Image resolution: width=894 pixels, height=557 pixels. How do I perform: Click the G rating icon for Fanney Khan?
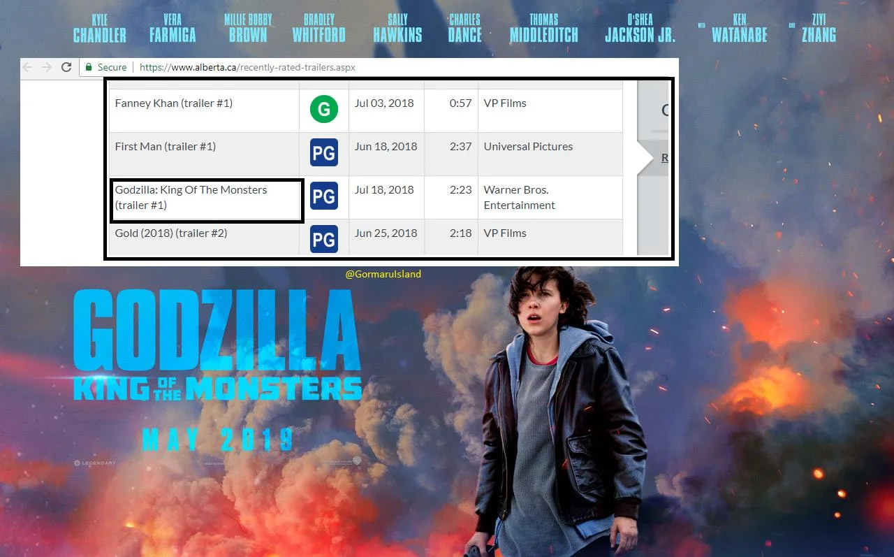click(324, 110)
